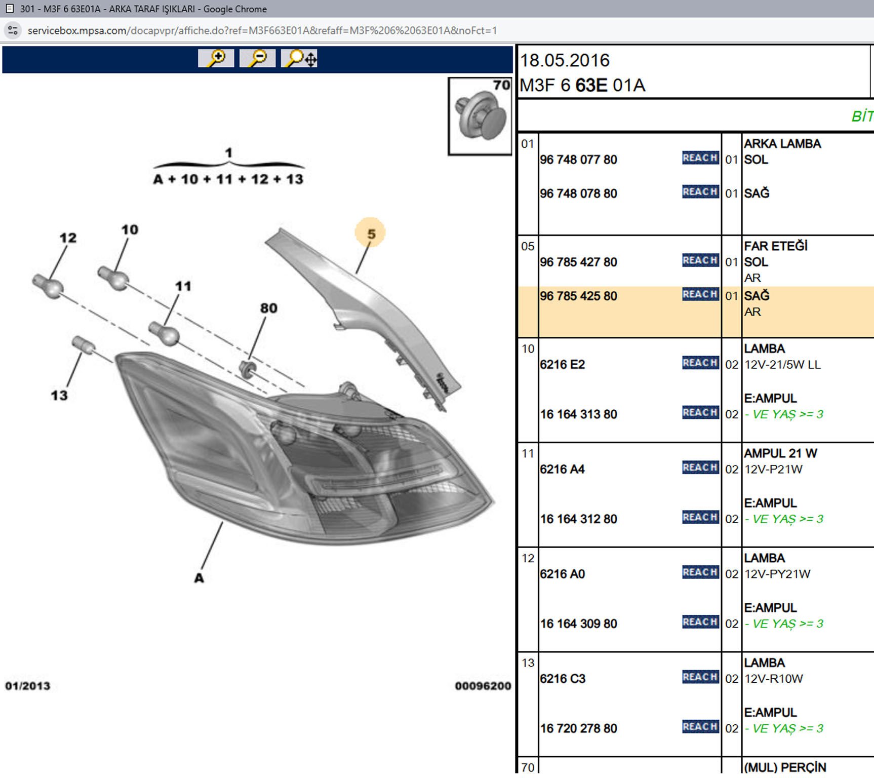Select highlighted callout 5 on the diagram
Screen dimensions: 874x778
click(371, 234)
